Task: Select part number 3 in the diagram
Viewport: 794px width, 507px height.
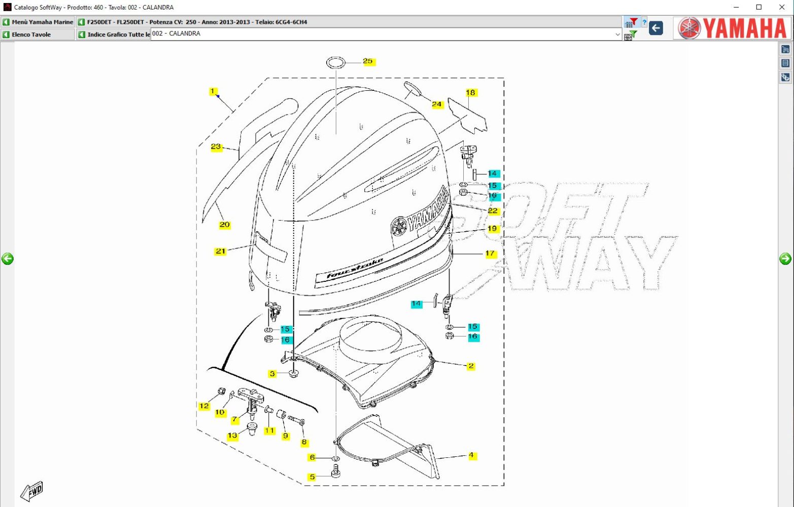Action: (x=272, y=374)
